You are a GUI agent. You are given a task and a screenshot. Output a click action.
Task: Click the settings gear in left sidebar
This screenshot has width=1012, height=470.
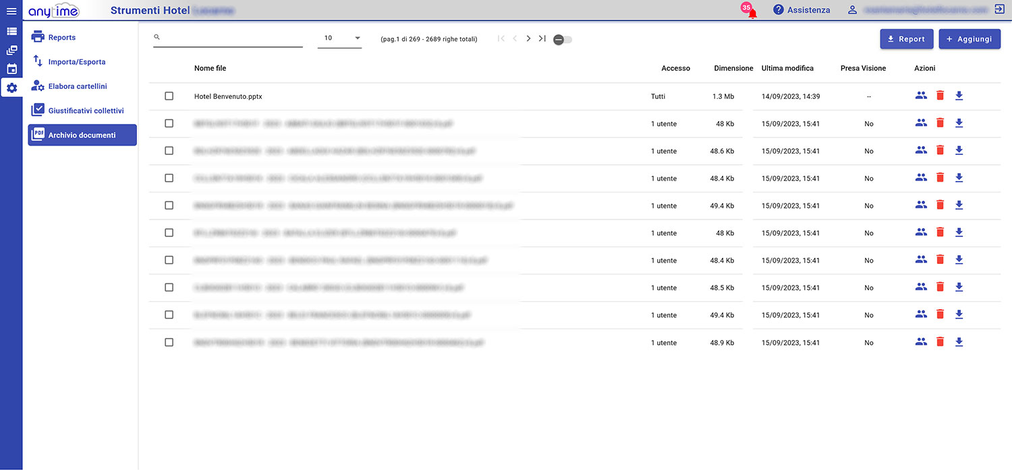(11, 88)
